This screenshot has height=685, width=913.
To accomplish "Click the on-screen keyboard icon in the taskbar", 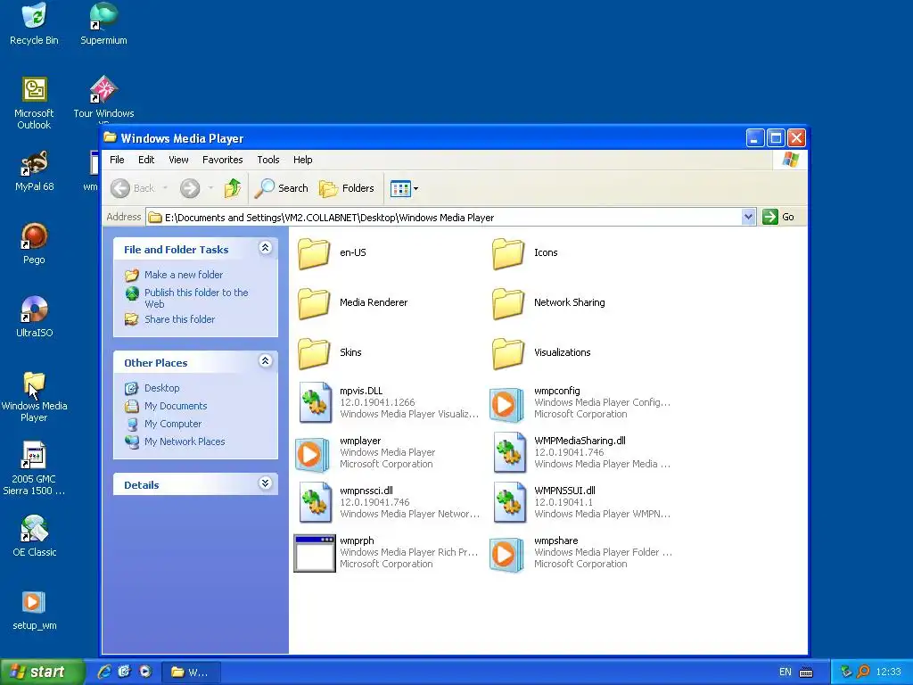I will pyautogui.click(x=806, y=673).
